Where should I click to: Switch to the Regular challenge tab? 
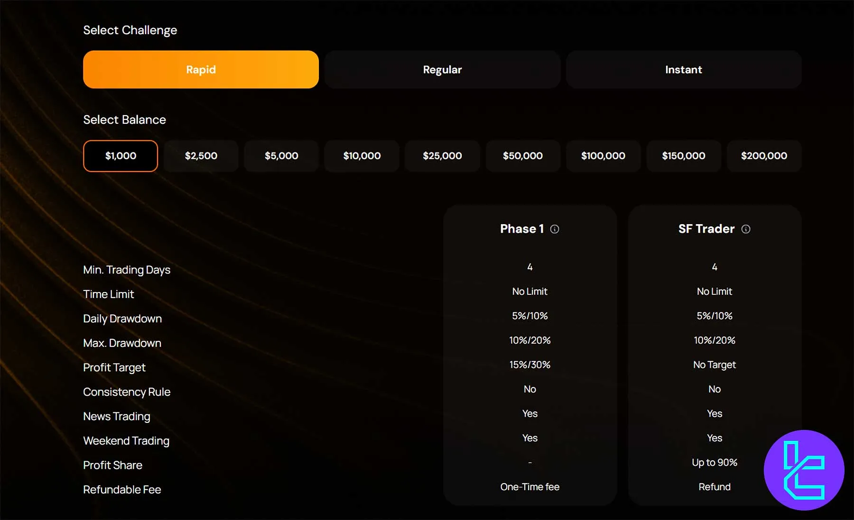tap(442, 69)
